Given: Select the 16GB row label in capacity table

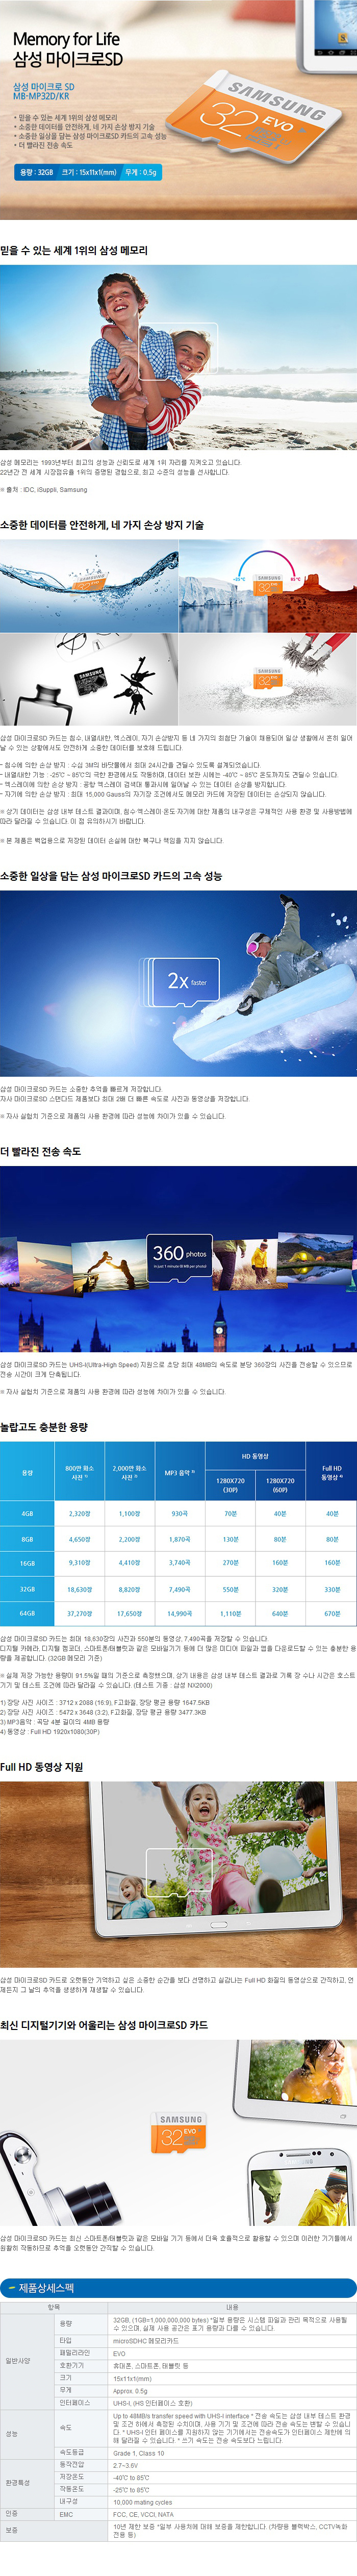Looking at the screenshot, I should [x=27, y=1563].
